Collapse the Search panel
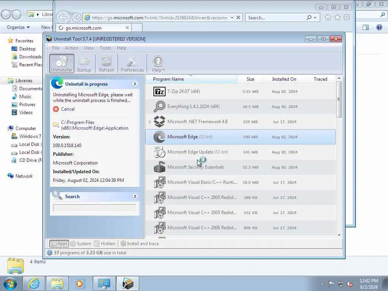 click(135, 197)
